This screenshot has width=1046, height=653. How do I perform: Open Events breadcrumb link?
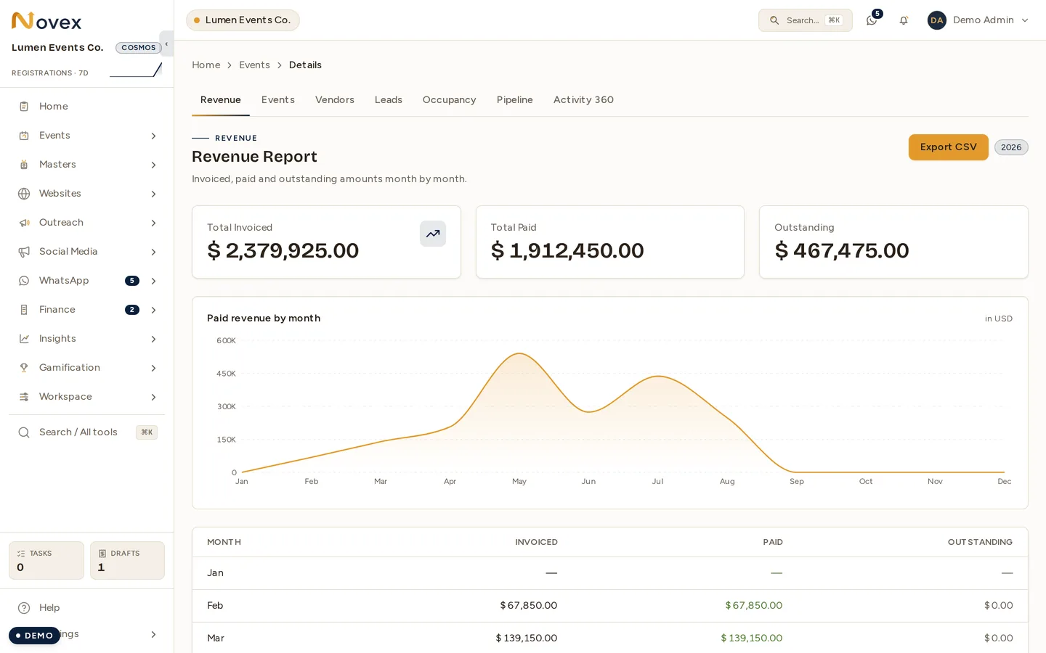pyautogui.click(x=254, y=65)
